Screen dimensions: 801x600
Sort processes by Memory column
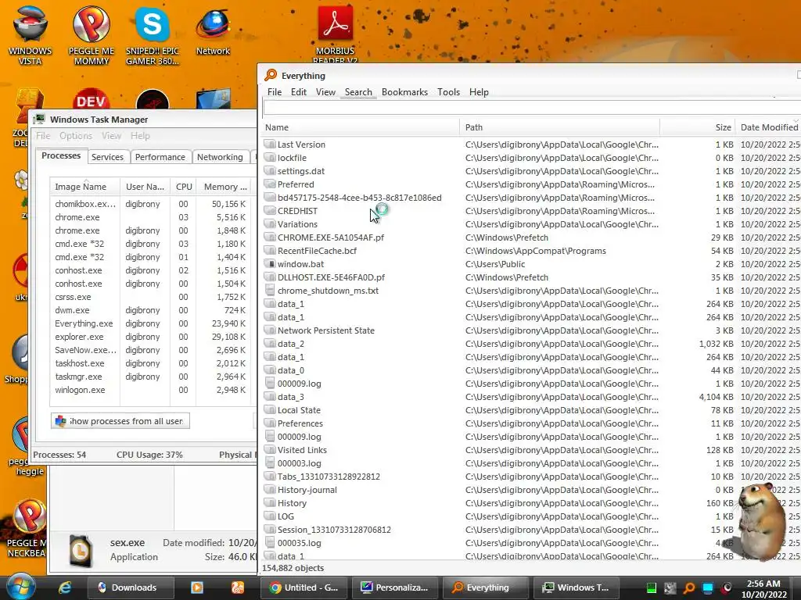pos(224,187)
